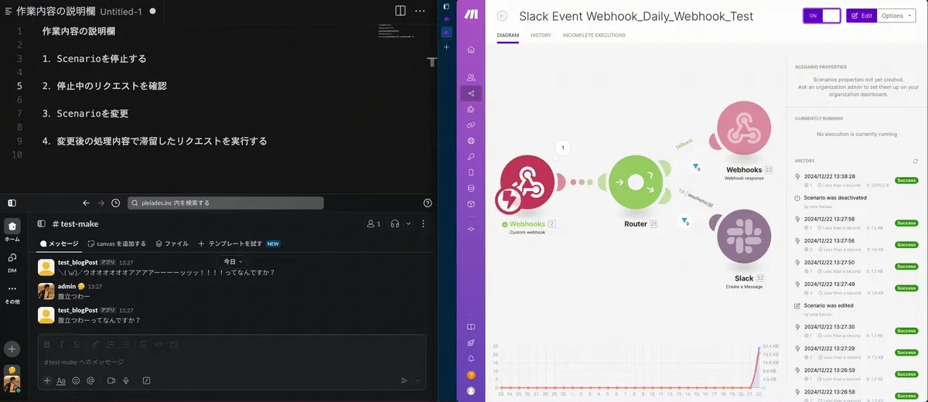Toggle Slack sidebar panel at top left

click(12, 203)
